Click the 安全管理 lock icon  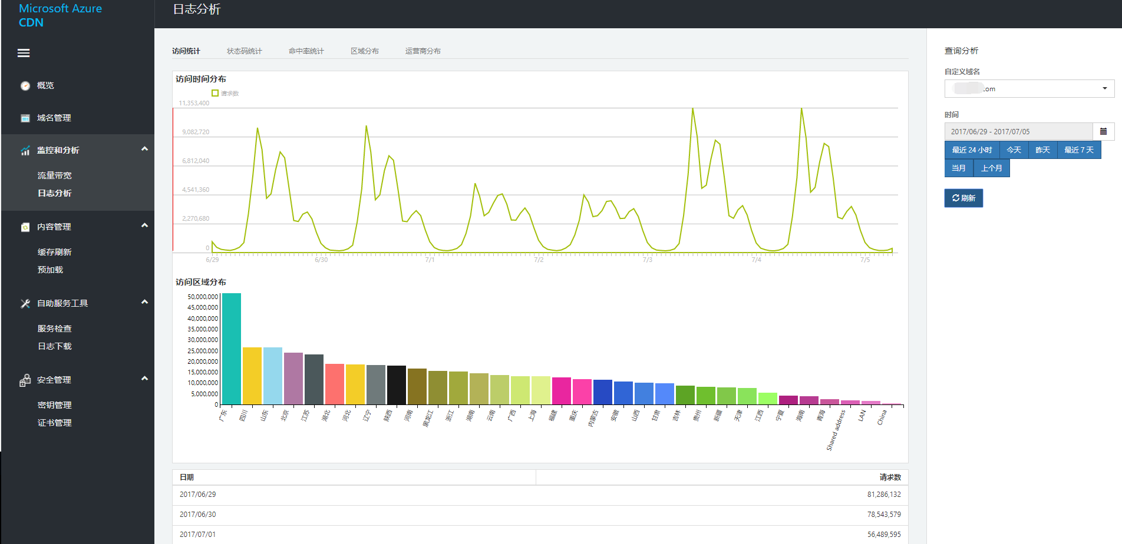(25, 381)
